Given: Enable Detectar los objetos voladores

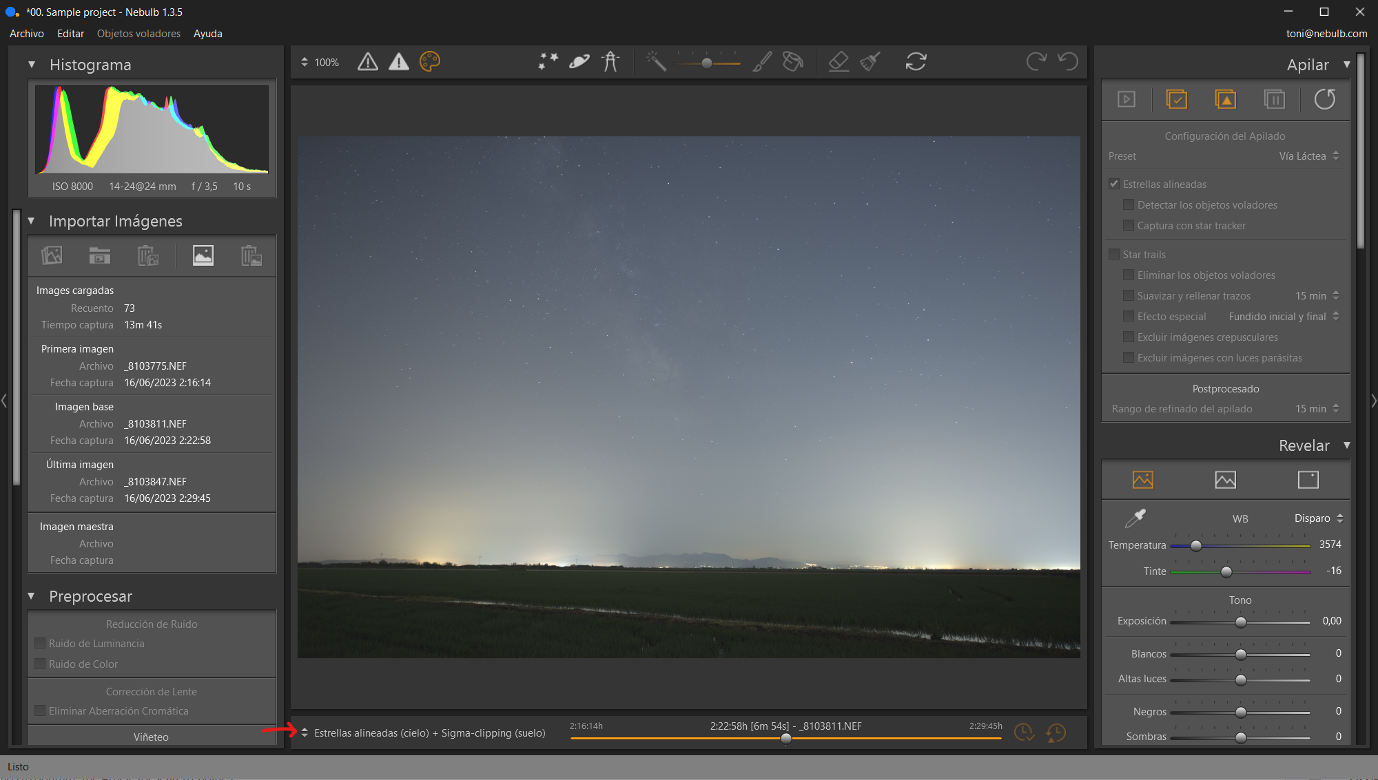Looking at the screenshot, I should [x=1129, y=205].
